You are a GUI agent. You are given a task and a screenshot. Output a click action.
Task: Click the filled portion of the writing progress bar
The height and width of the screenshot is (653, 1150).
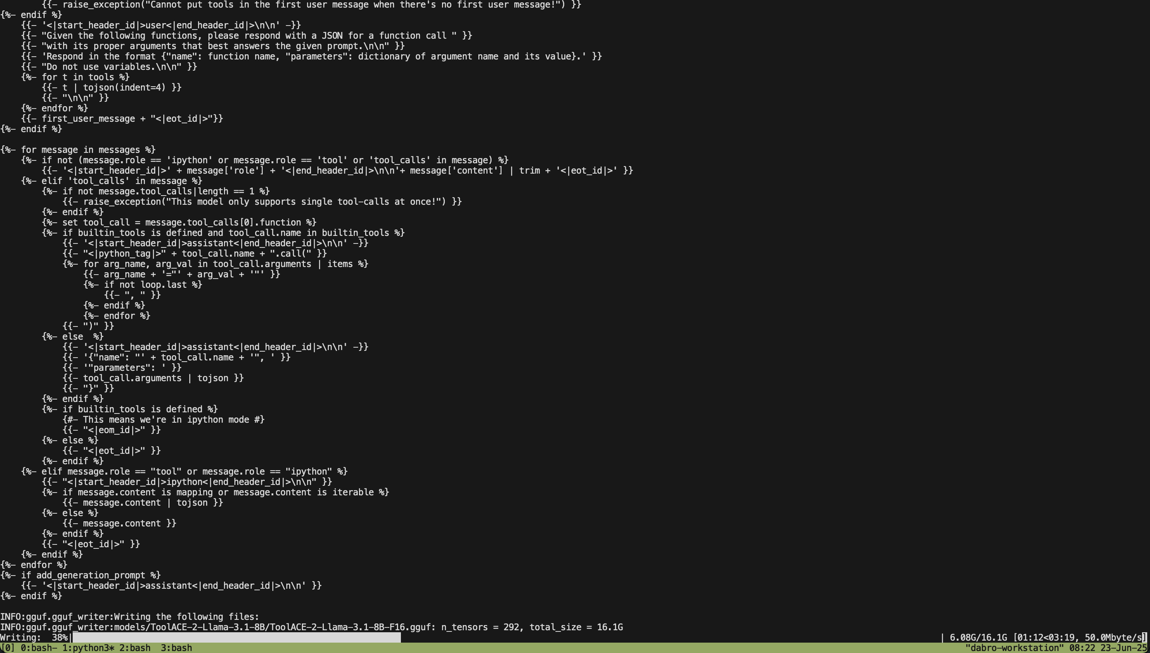pos(236,638)
